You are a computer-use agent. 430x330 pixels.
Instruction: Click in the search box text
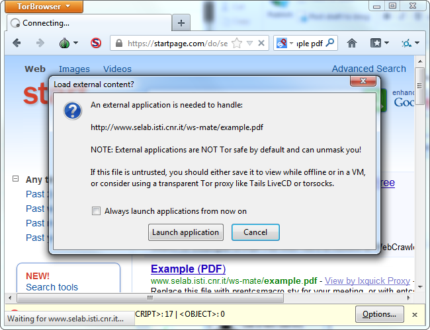tap(310, 44)
